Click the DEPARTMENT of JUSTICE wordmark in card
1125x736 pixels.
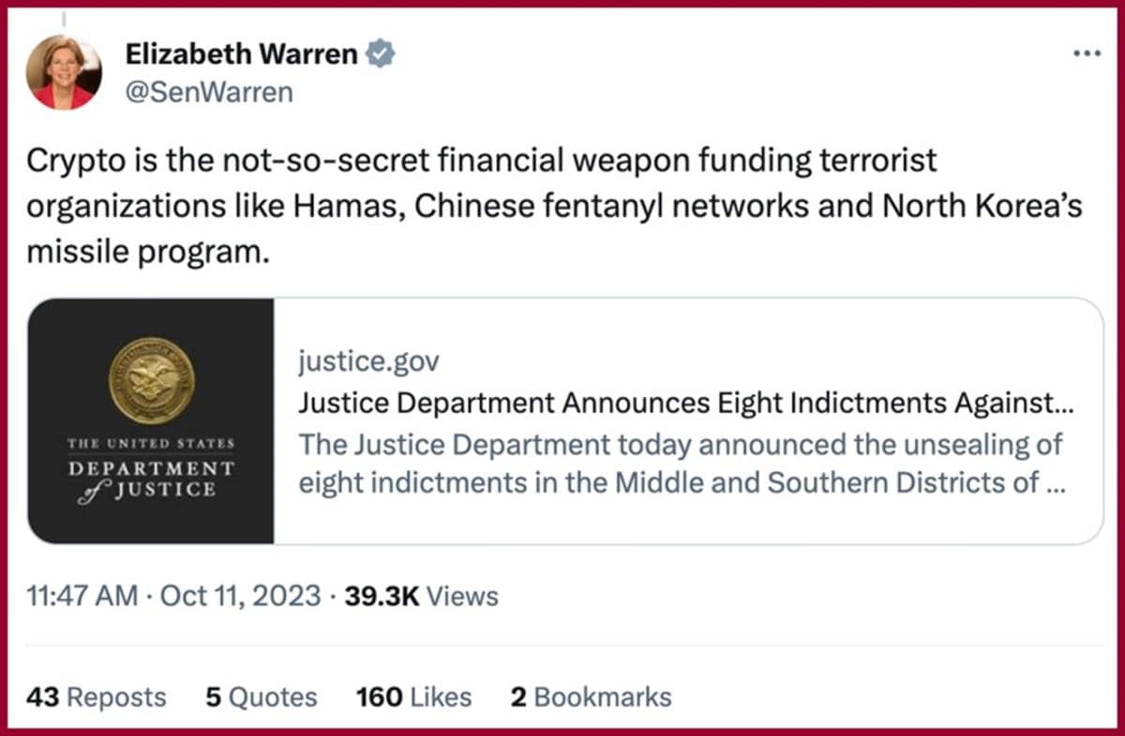coord(151,478)
